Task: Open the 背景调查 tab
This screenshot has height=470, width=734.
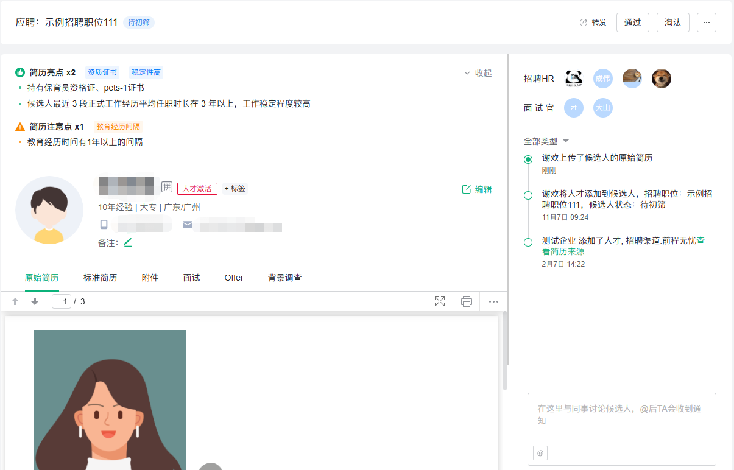Action: pyautogui.click(x=284, y=278)
